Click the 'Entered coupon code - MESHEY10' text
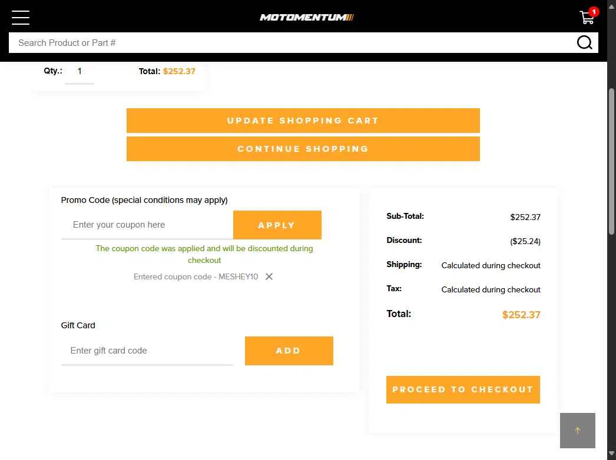The height and width of the screenshot is (460, 616). [196, 276]
